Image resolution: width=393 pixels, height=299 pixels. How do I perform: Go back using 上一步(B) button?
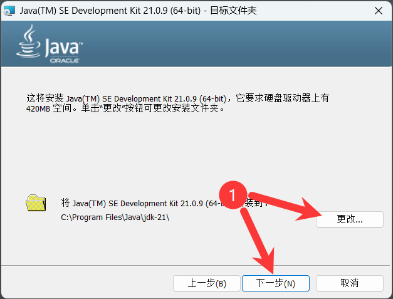tap(207, 283)
